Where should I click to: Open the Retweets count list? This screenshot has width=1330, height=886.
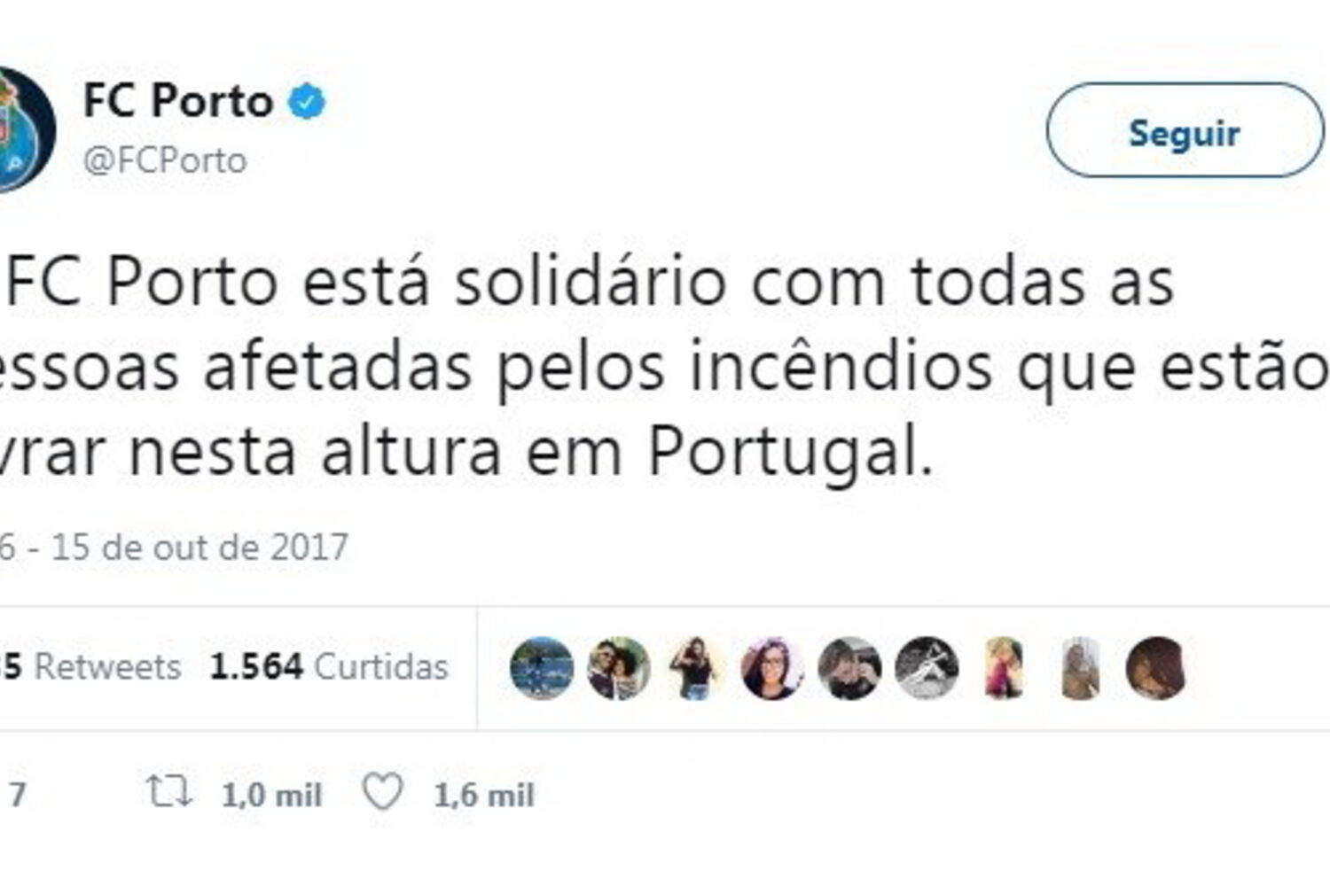point(91,666)
